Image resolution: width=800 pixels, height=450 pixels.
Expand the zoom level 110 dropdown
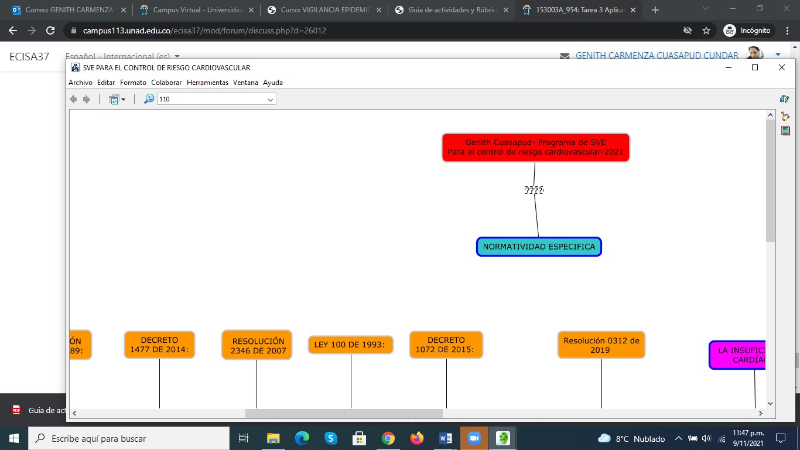pyautogui.click(x=270, y=100)
